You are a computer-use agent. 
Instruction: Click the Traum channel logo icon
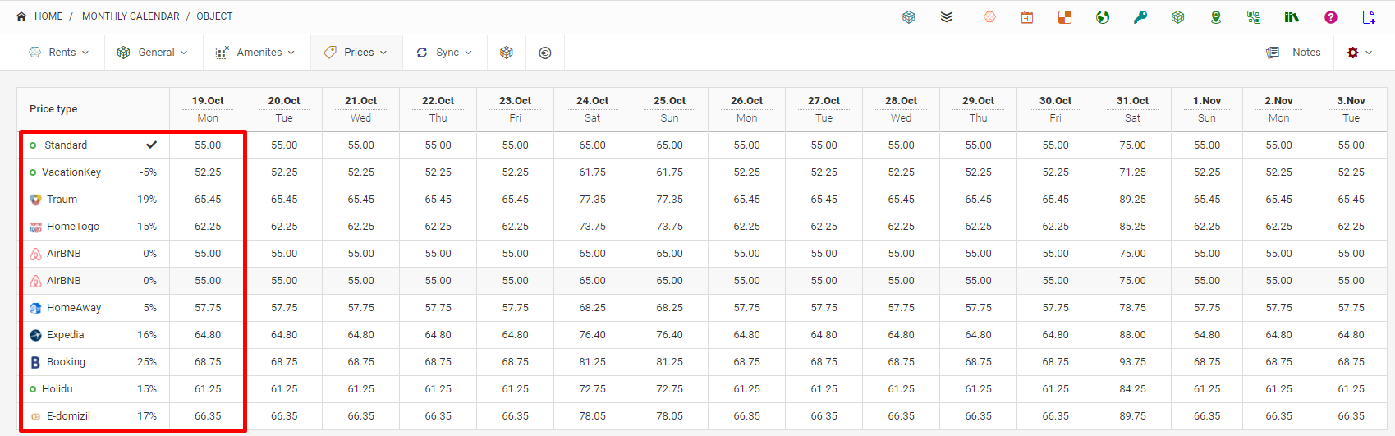pyautogui.click(x=35, y=200)
